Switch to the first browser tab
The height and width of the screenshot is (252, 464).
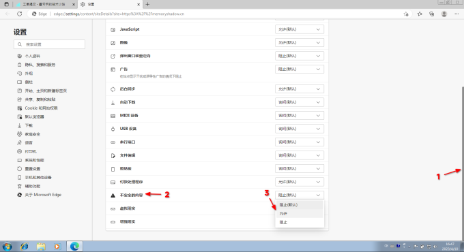46,5
